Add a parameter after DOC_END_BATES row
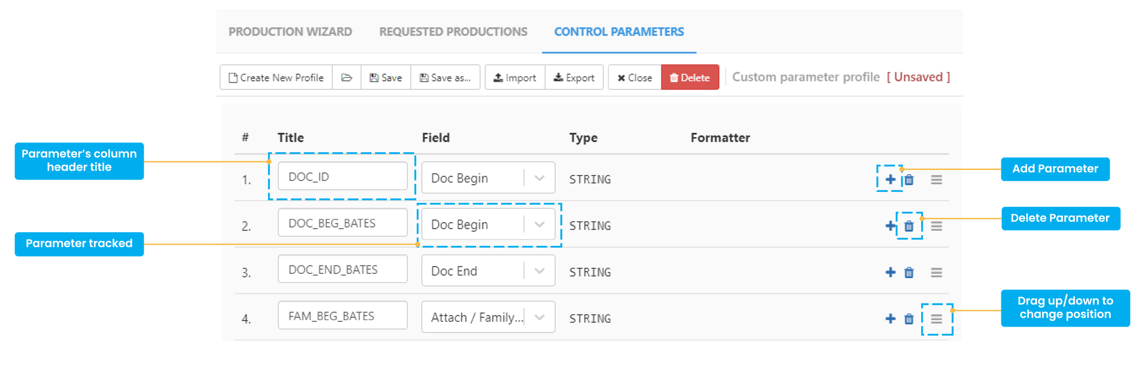This screenshot has width=1141, height=367. point(890,272)
